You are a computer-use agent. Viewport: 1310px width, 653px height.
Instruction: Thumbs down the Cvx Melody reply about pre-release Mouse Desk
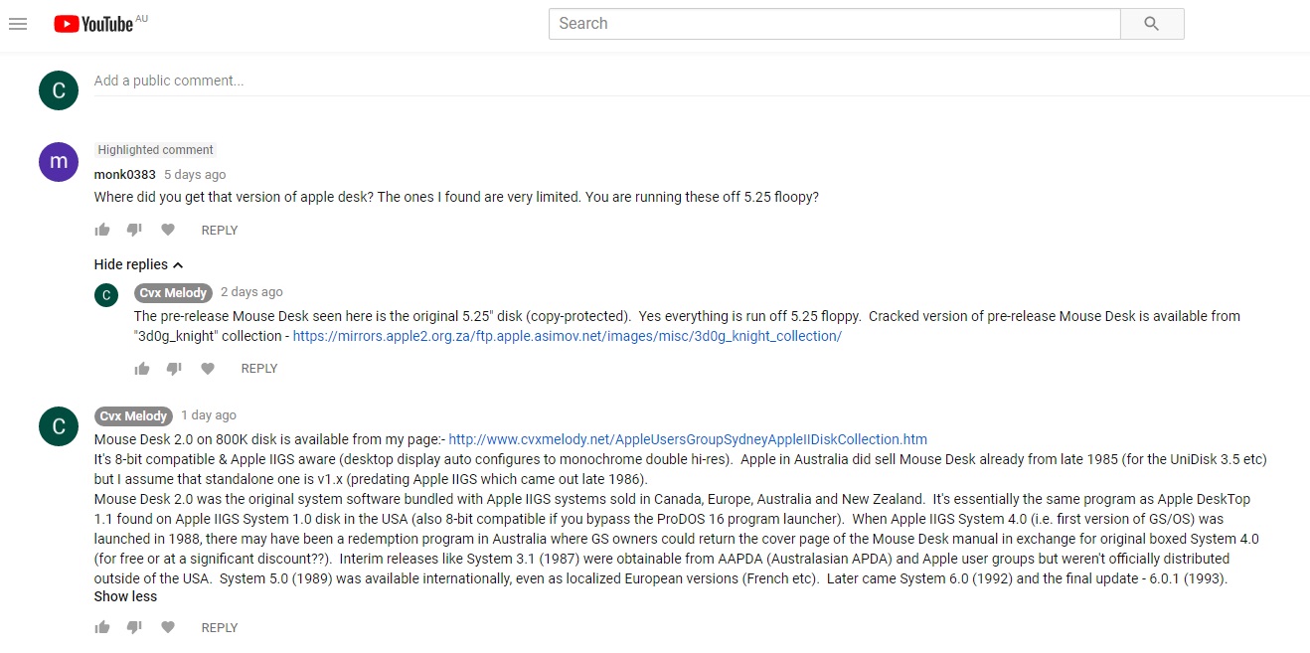pos(174,369)
